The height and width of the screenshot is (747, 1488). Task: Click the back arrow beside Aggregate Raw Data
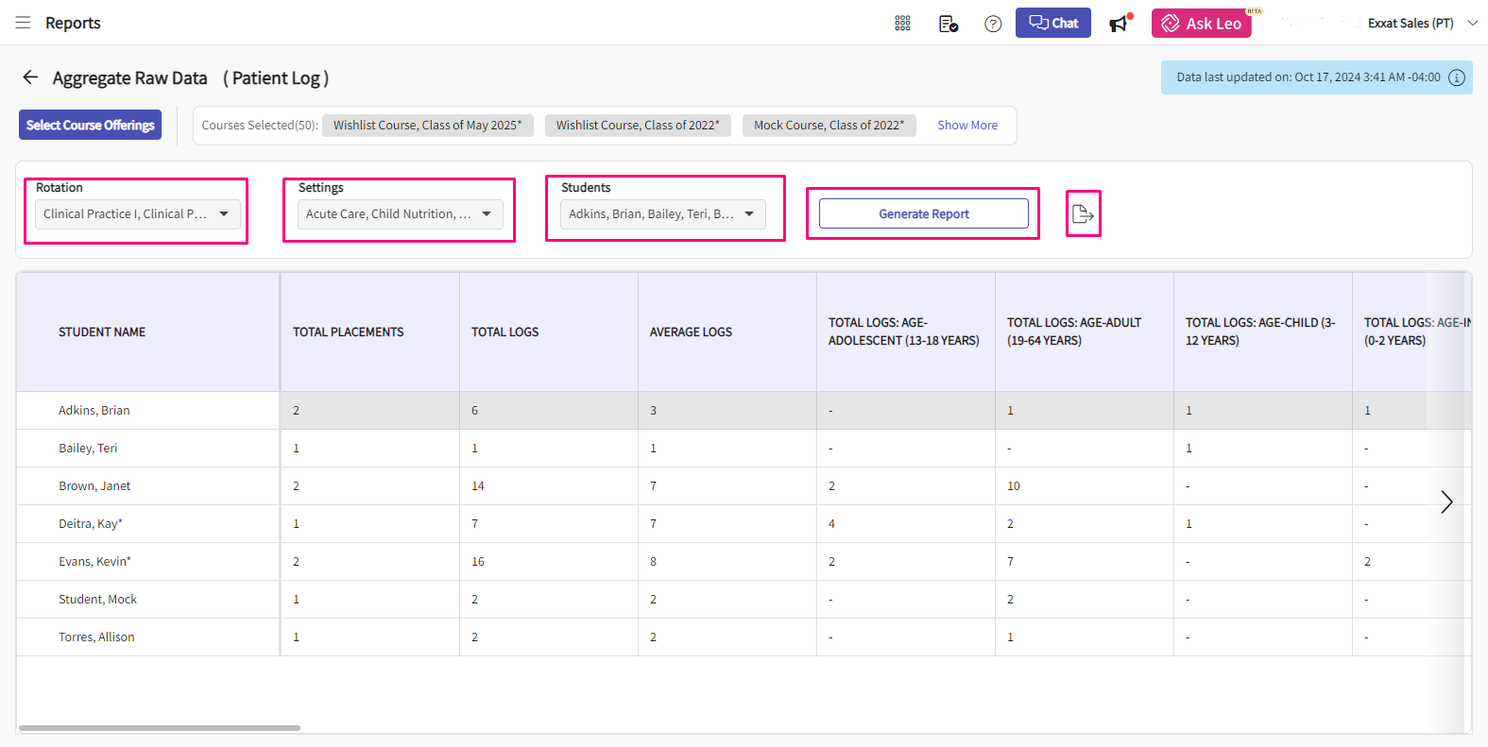point(30,77)
